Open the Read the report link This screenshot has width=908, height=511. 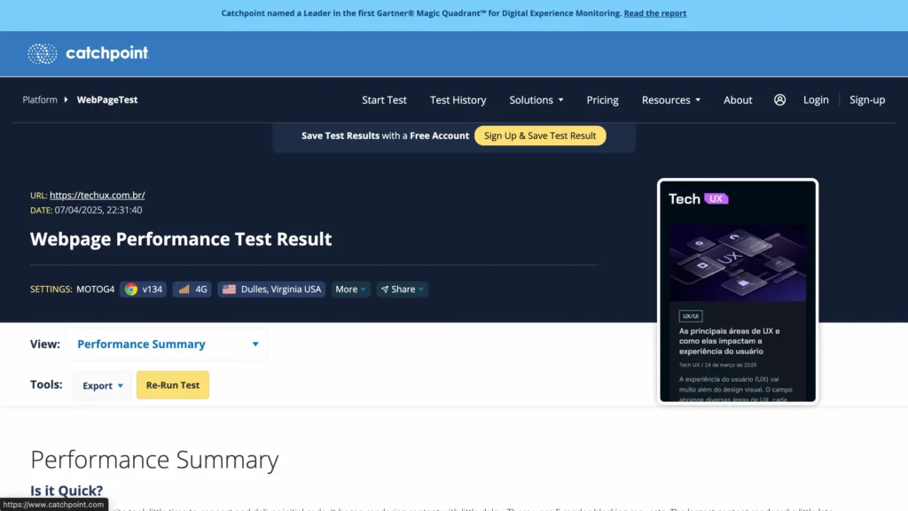(x=655, y=13)
